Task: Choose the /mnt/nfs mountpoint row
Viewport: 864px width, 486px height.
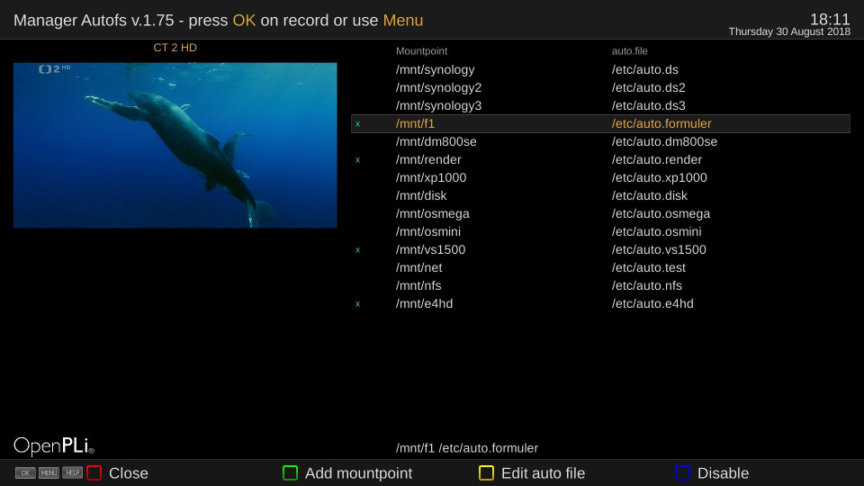Action: [x=418, y=285]
